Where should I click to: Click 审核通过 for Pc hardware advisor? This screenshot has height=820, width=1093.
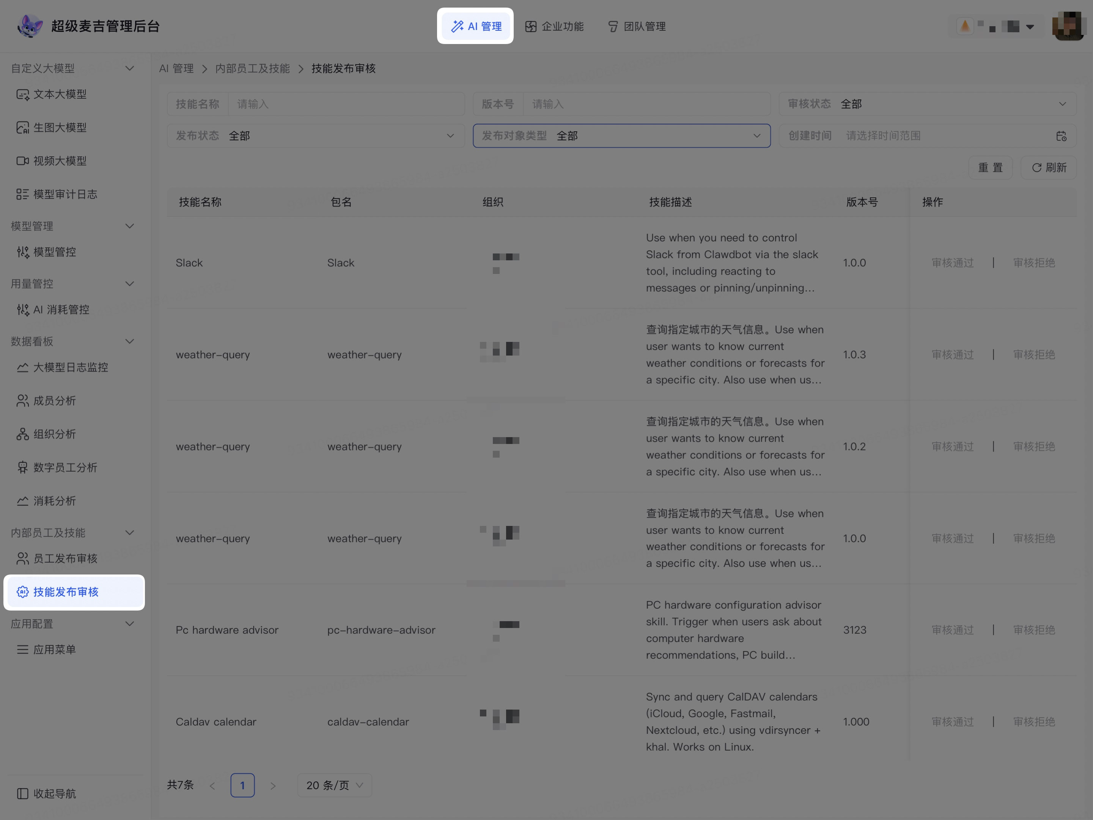click(952, 630)
